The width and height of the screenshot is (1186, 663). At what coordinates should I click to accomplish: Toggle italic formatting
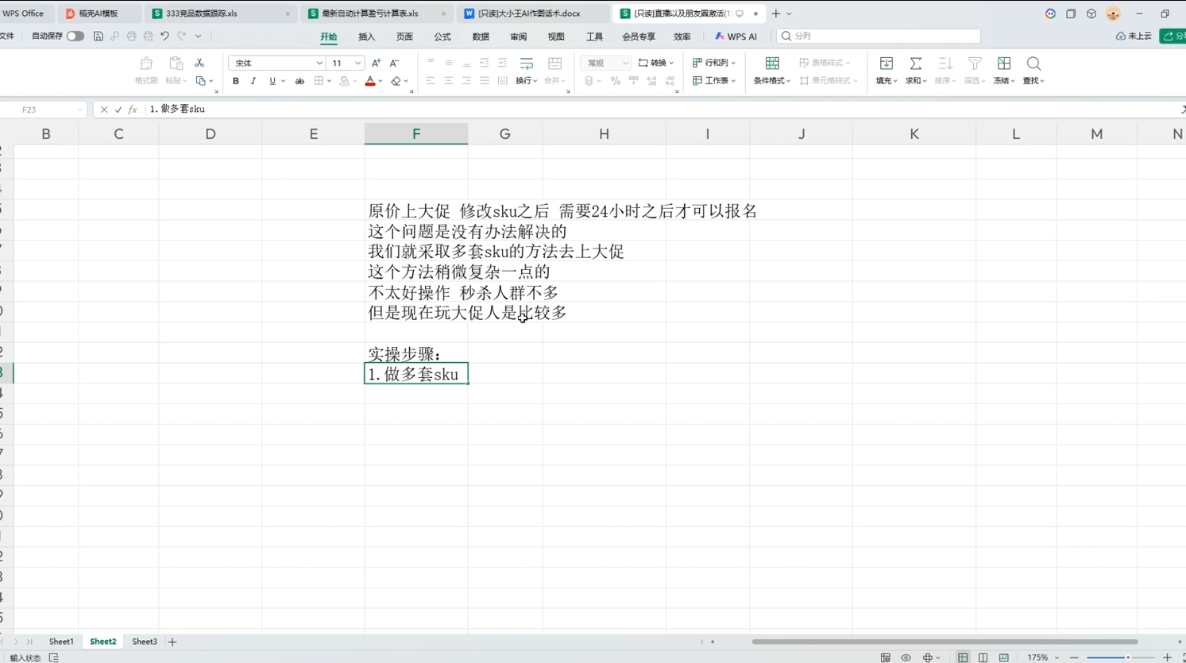[x=253, y=81]
